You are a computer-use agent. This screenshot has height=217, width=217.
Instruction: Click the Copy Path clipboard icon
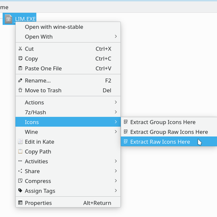pos(20,151)
